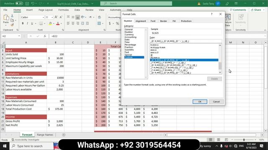Select the Range Names sheet tab
This screenshot has height=150, width=268.
[x=45, y=135]
